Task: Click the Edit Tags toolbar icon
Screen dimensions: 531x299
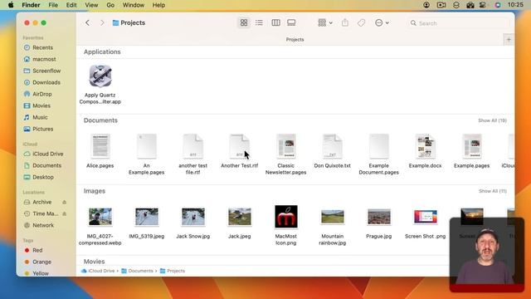Action: pos(362,22)
